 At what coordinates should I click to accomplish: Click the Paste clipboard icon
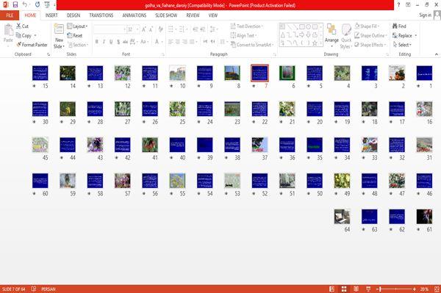(8, 30)
